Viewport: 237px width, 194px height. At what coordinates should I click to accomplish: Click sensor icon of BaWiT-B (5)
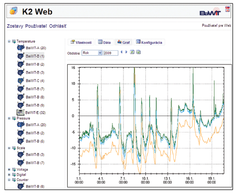[21, 141]
